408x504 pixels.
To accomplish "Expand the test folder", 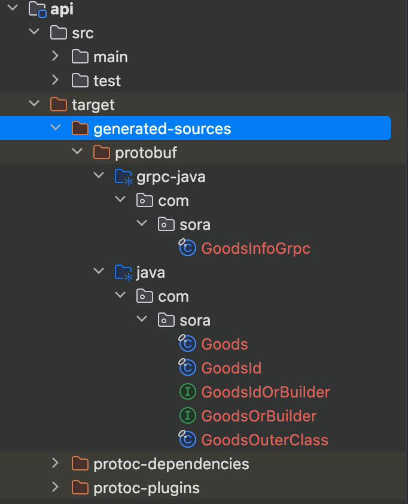I will (x=55, y=81).
